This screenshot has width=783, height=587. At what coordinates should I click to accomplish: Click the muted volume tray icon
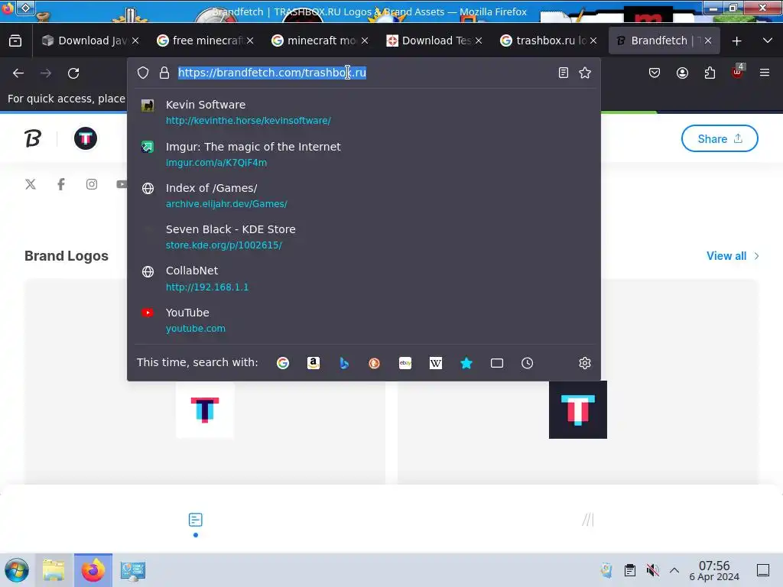click(x=652, y=570)
